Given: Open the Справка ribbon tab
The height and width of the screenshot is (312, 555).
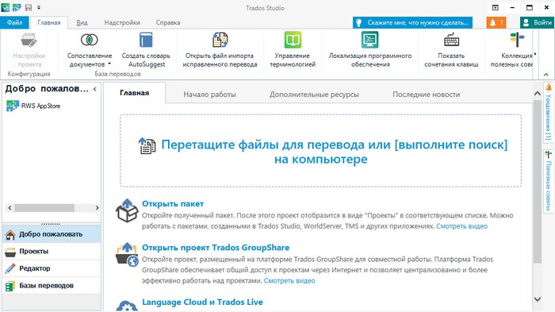Looking at the screenshot, I should click(168, 22).
